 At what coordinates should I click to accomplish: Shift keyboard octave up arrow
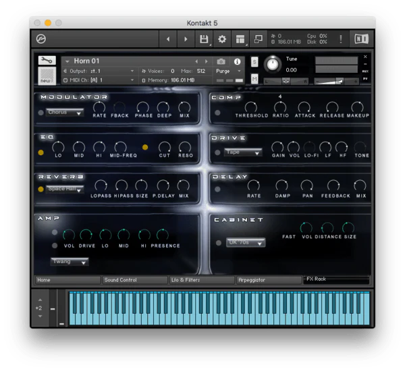[x=40, y=300]
